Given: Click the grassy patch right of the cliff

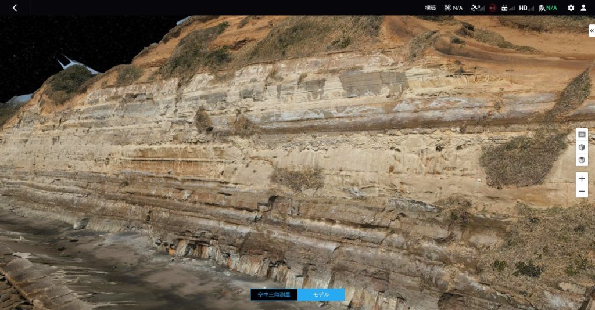Looking at the screenshot, I should pyautogui.click(x=520, y=160).
